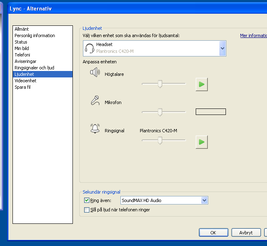This screenshot has height=246, width=267.
Task: Click the Högtalare speaker icon
Action: pyautogui.click(x=95, y=72)
